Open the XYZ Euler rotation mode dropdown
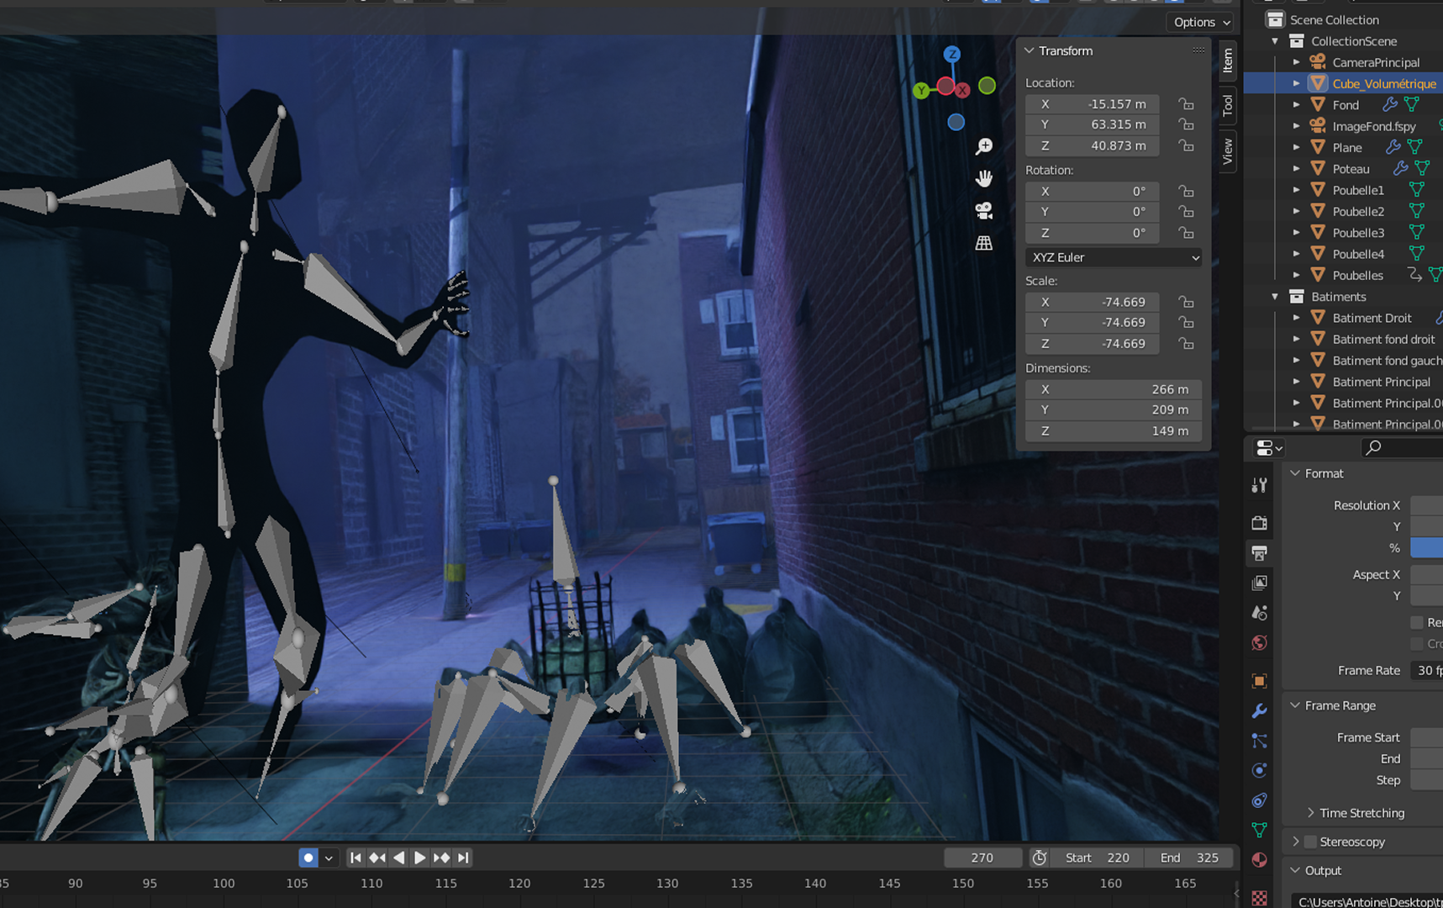Image resolution: width=1443 pixels, height=908 pixels. (x=1114, y=257)
